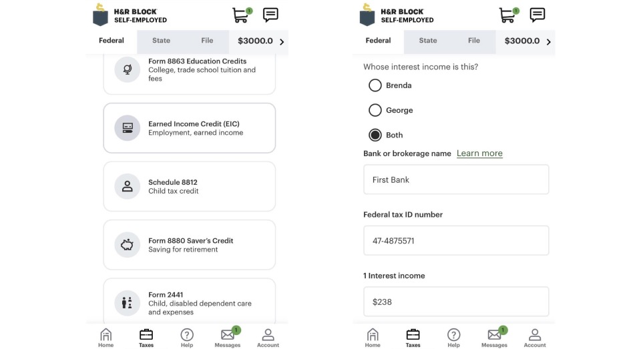Click the Saver's Credit piggy bank icon
This screenshot has width=641, height=349.
tap(127, 245)
